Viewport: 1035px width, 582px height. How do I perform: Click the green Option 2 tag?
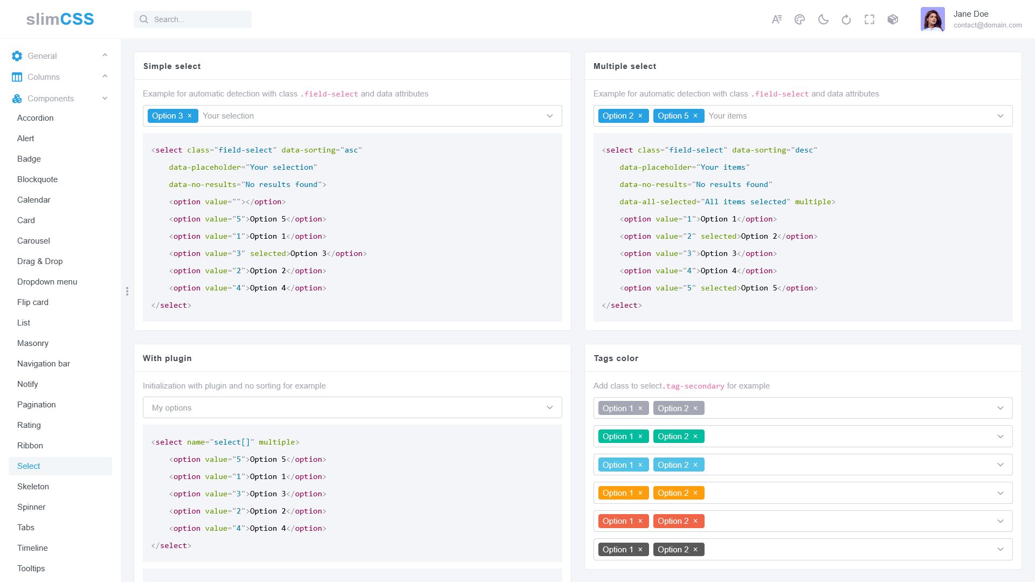coord(672,436)
